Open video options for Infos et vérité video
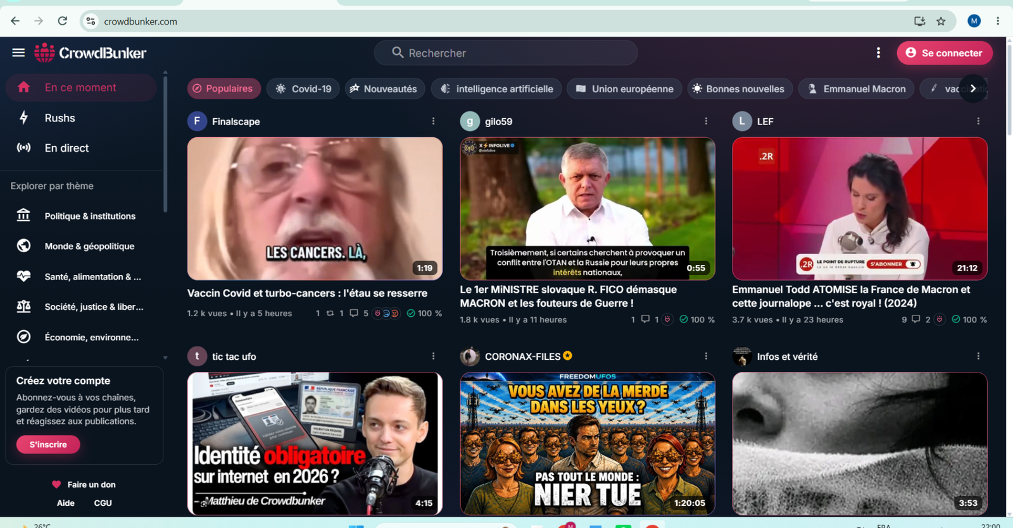 coord(978,357)
